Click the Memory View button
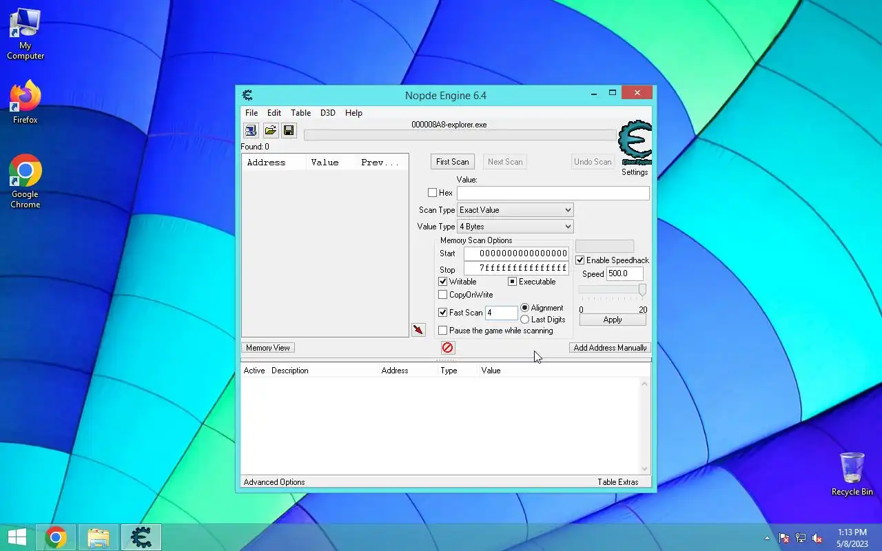This screenshot has height=551, width=882. tap(268, 348)
